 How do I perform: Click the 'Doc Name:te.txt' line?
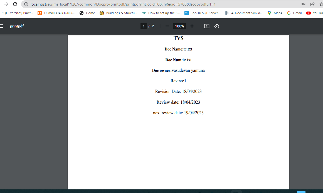(178, 49)
